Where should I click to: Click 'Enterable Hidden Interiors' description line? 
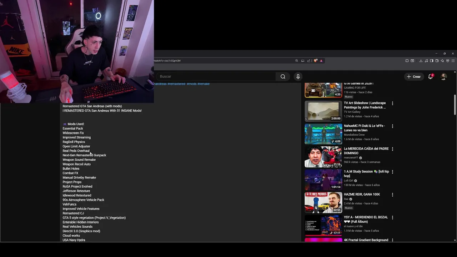point(81,222)
